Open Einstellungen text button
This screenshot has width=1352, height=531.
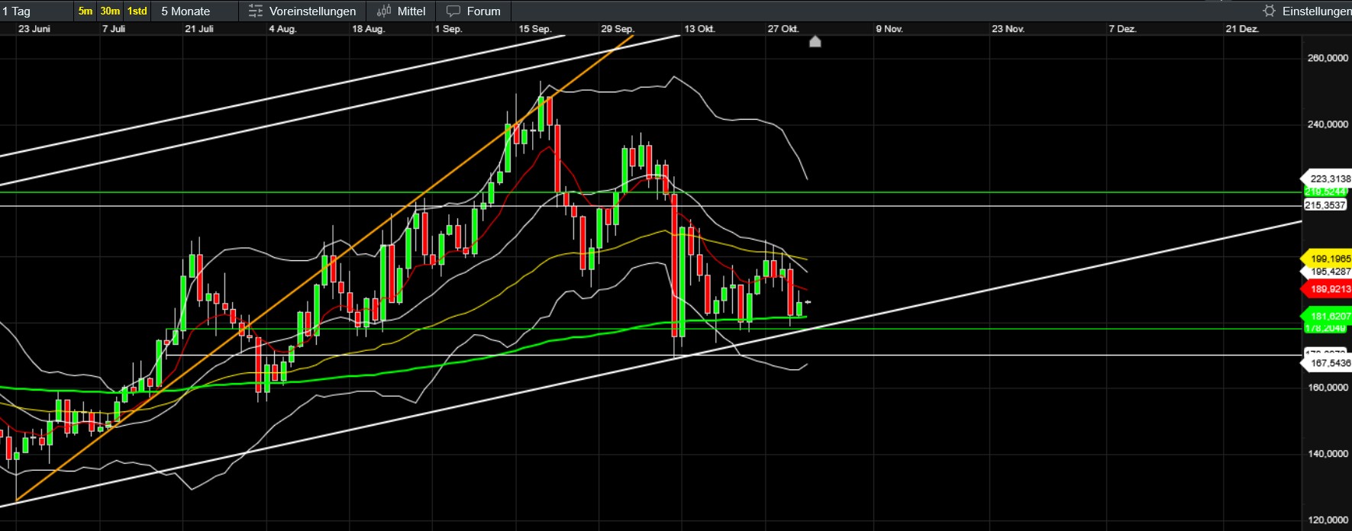(x=1316, y=11)
